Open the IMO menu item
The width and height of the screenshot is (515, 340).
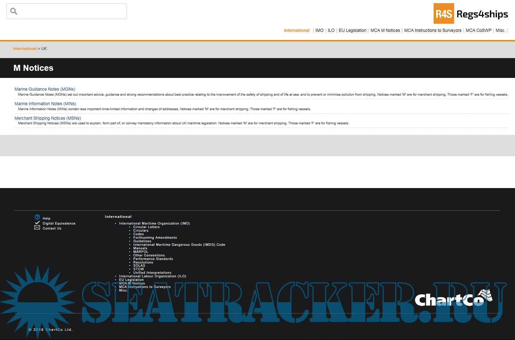click(319, 30)
